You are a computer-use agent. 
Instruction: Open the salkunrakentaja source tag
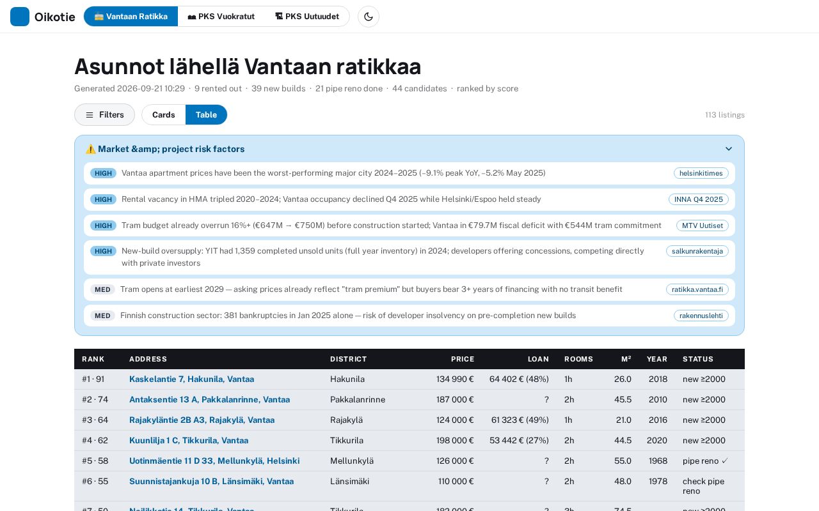click(697, 251)
